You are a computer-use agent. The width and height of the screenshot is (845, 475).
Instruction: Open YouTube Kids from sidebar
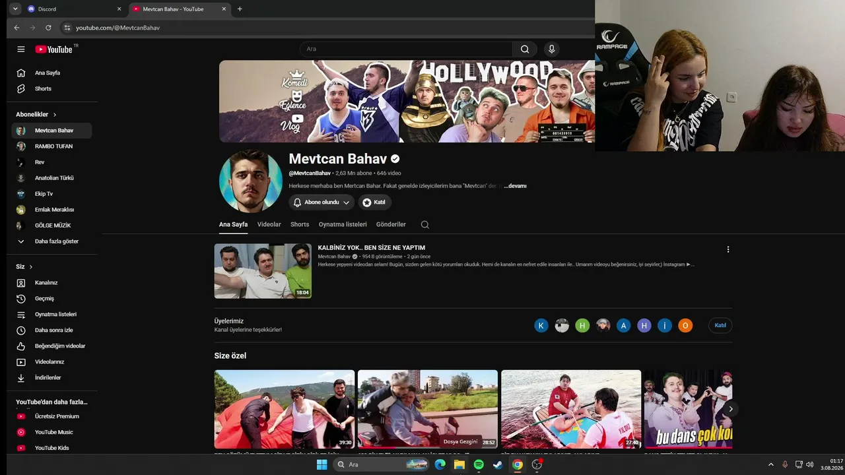pos(51,448)
